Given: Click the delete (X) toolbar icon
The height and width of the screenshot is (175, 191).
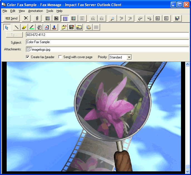Looking at the screenshot, I should coord(26,18).
